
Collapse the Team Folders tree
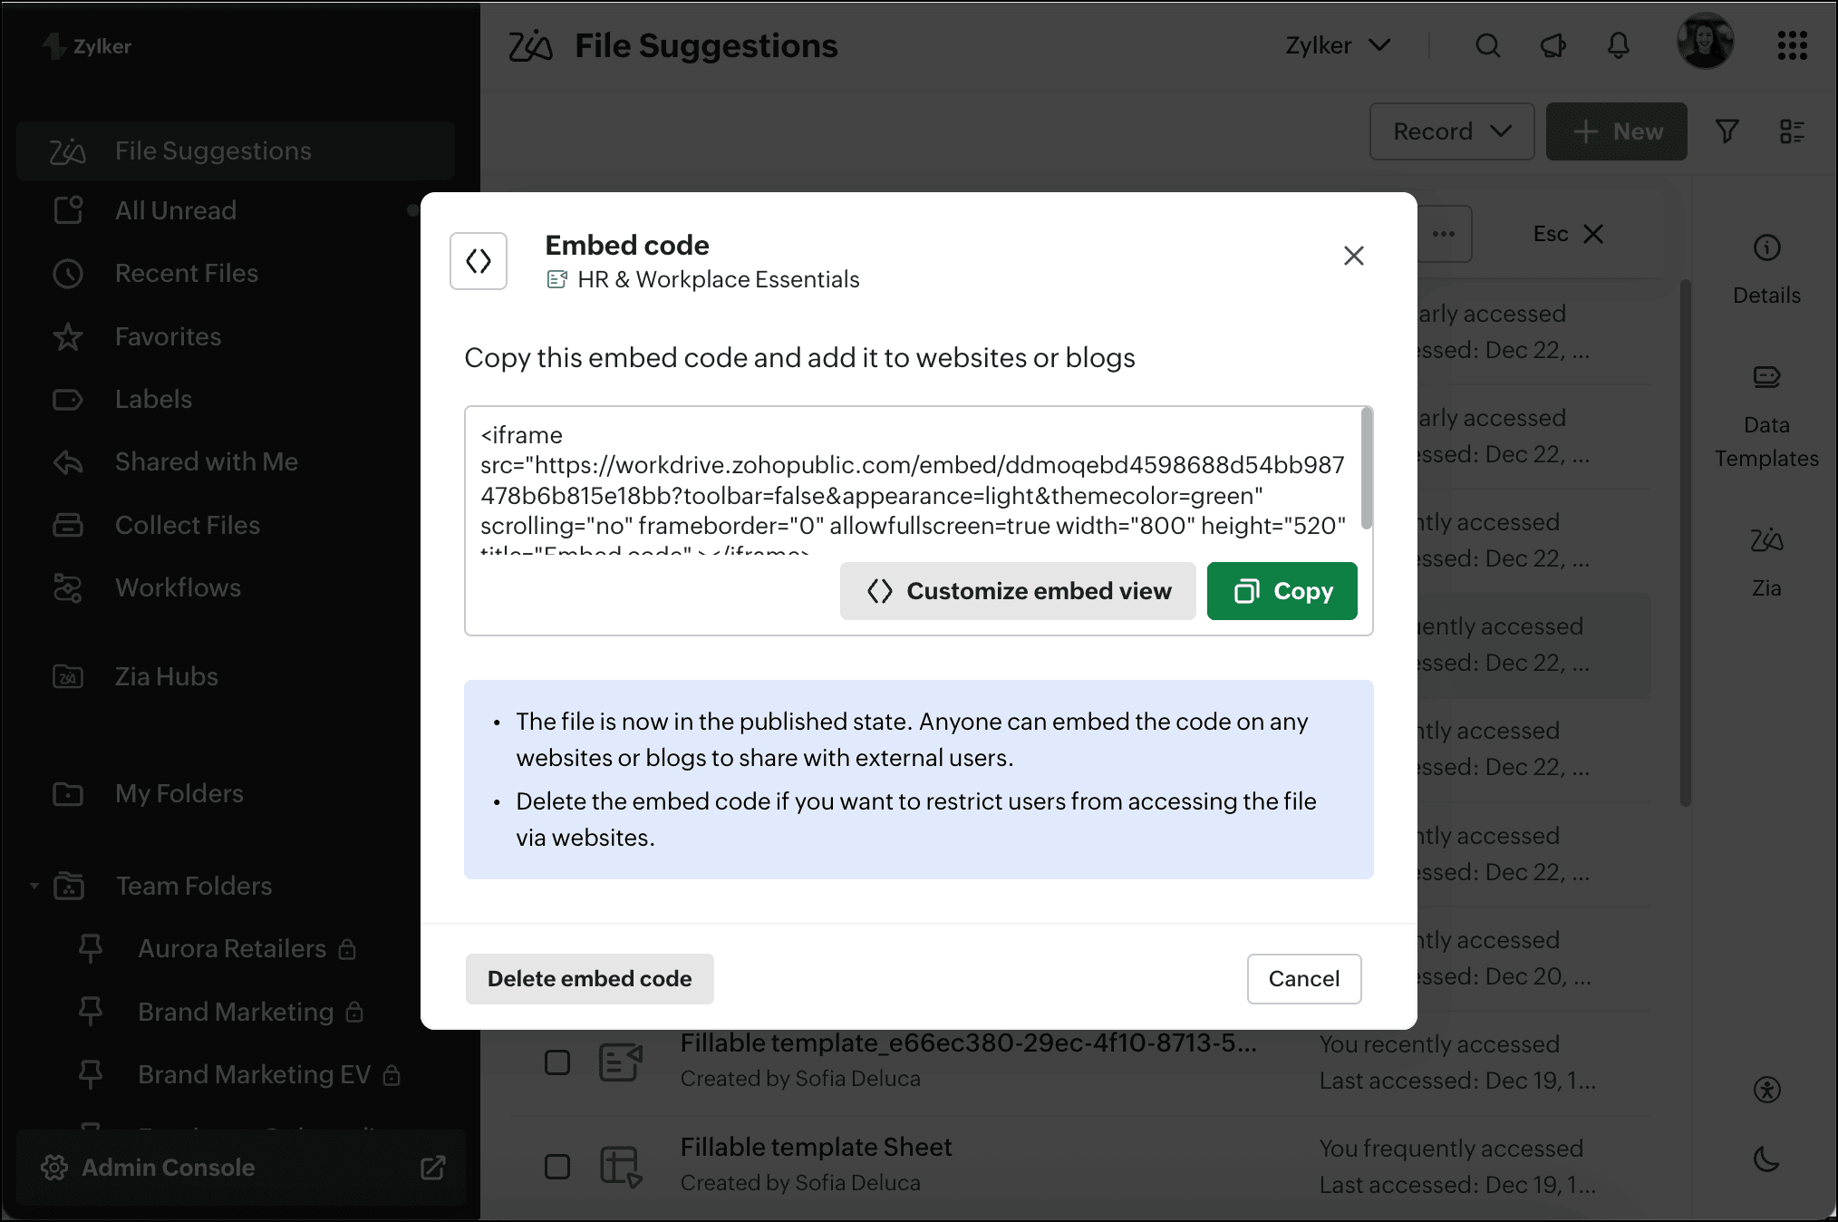point(34,886)
